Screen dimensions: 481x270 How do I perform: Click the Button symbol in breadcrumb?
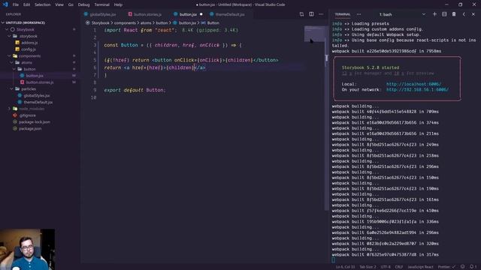(213, 23)
